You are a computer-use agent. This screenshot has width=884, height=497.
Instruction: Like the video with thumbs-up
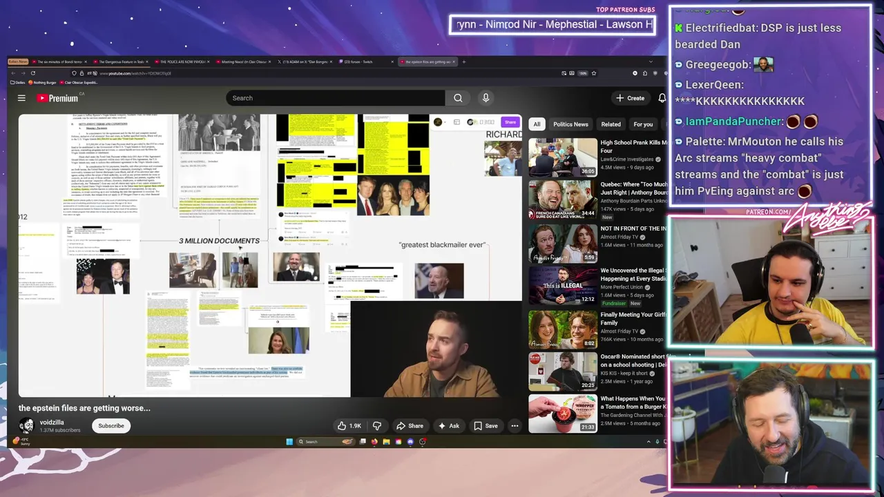click(349, 426)
